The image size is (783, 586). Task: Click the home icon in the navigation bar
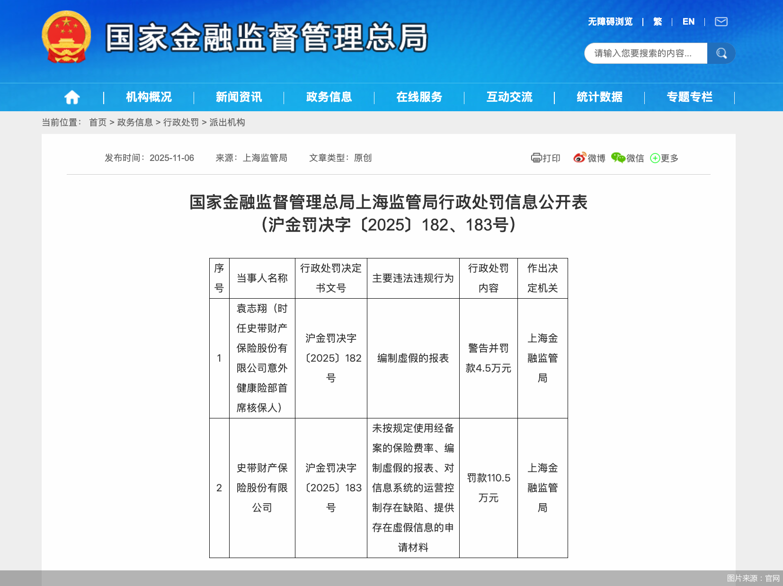[x=72, y=97]
